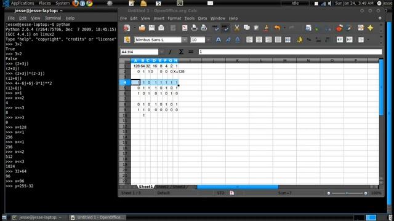
Task: Expand the Undo history dropdown arrow
Action: pyautogui.click(x=284, y=28)
